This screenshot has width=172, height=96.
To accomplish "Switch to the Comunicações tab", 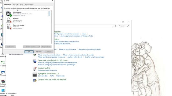I will tap(29, 5).
